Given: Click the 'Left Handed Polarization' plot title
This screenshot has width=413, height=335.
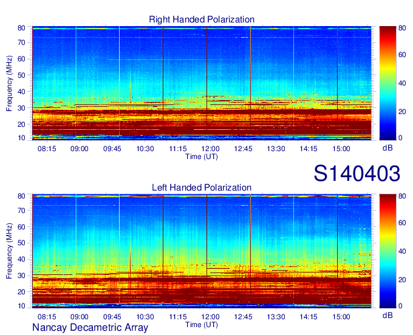Looking at the screenshot, I should point(202,188).
